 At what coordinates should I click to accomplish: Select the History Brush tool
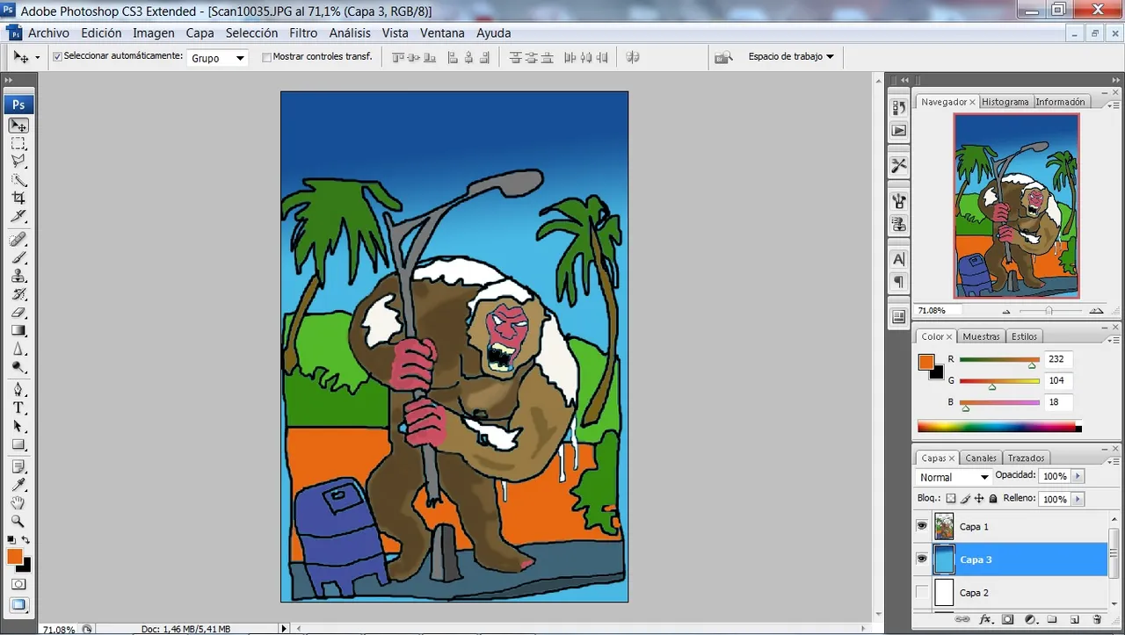coord(18,293)
